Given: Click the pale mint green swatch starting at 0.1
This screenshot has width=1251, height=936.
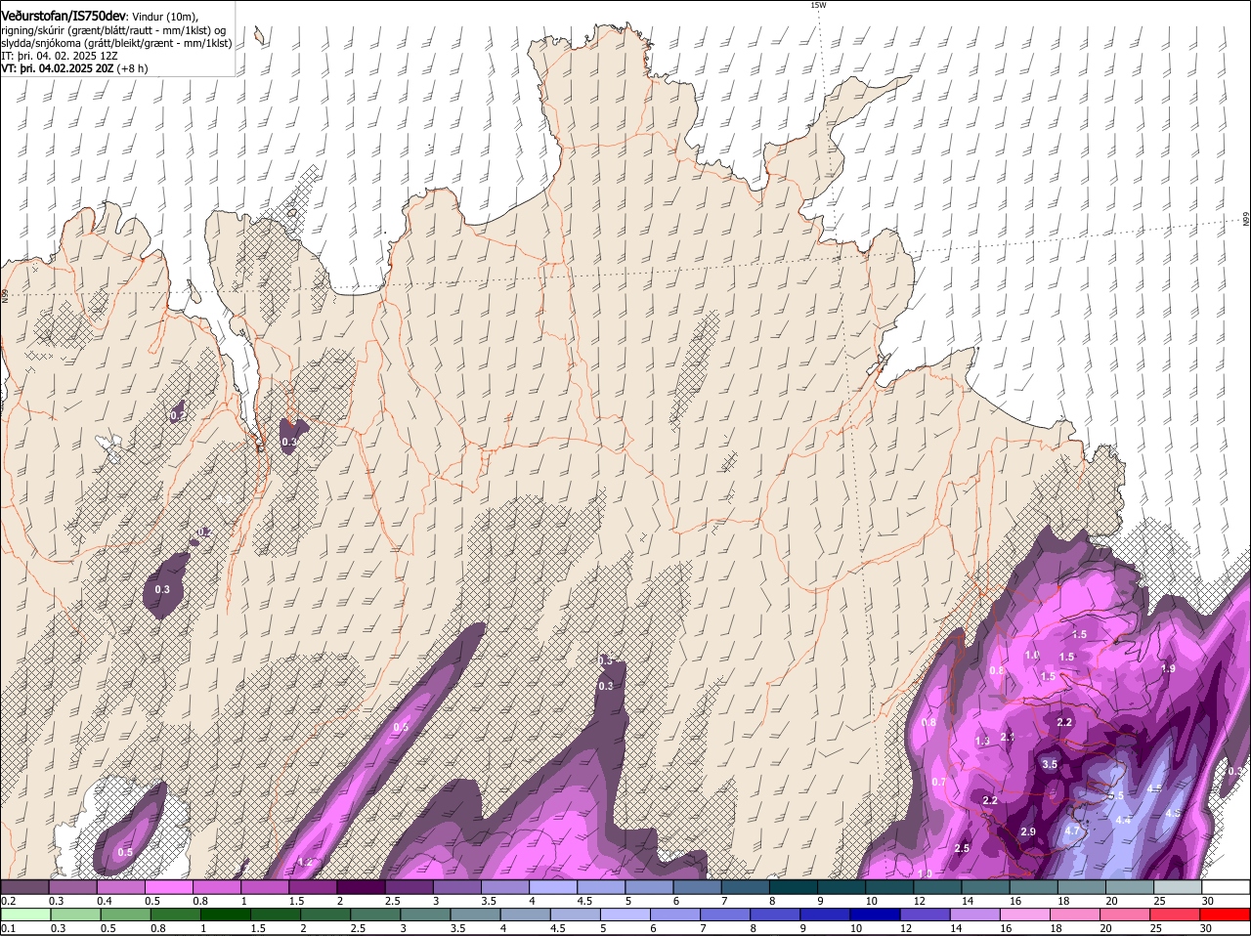Looking at the screenshot, I should [26, 915].
